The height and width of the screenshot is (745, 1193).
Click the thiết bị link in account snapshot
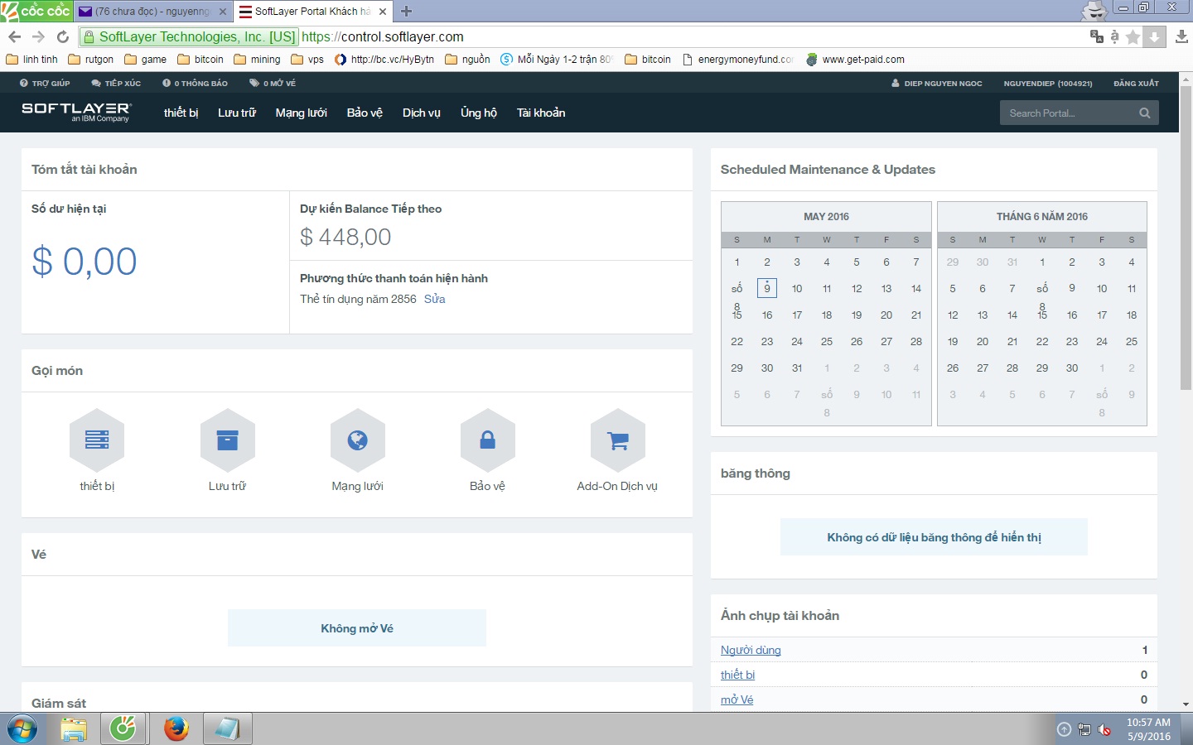click(x=737, y=675)
